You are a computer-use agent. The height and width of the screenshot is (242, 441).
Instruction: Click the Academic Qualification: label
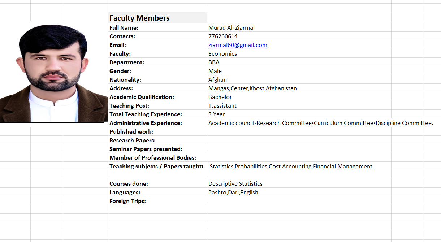pos(142,97)
